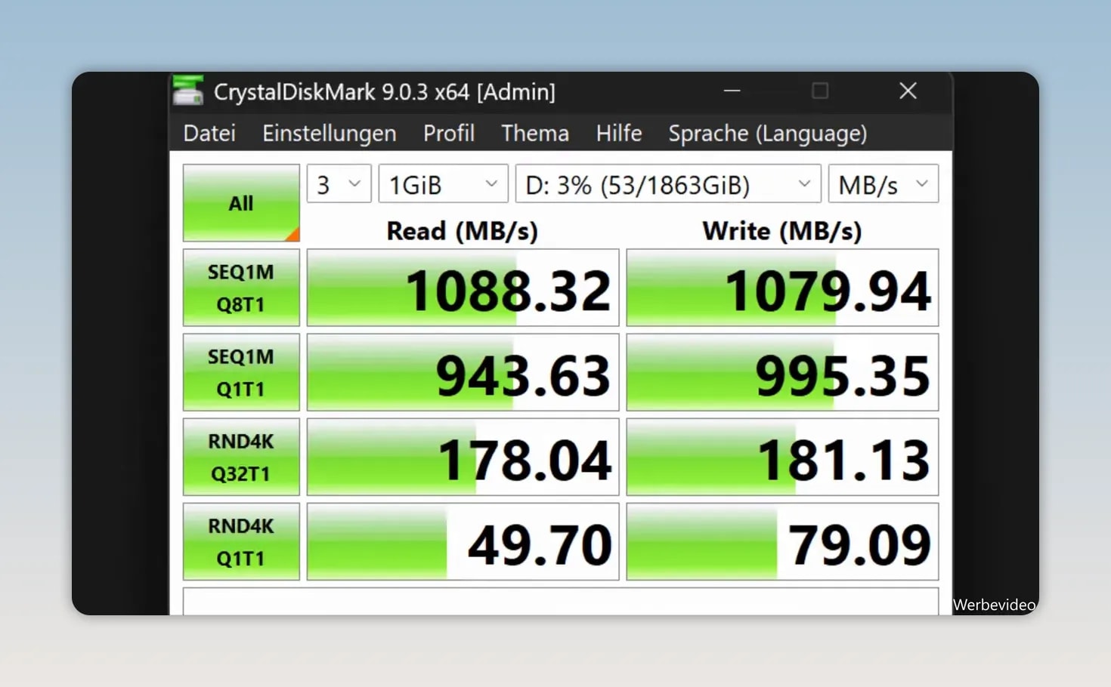Open the Thema menu

pyautogui.click(x=535, y=133)
